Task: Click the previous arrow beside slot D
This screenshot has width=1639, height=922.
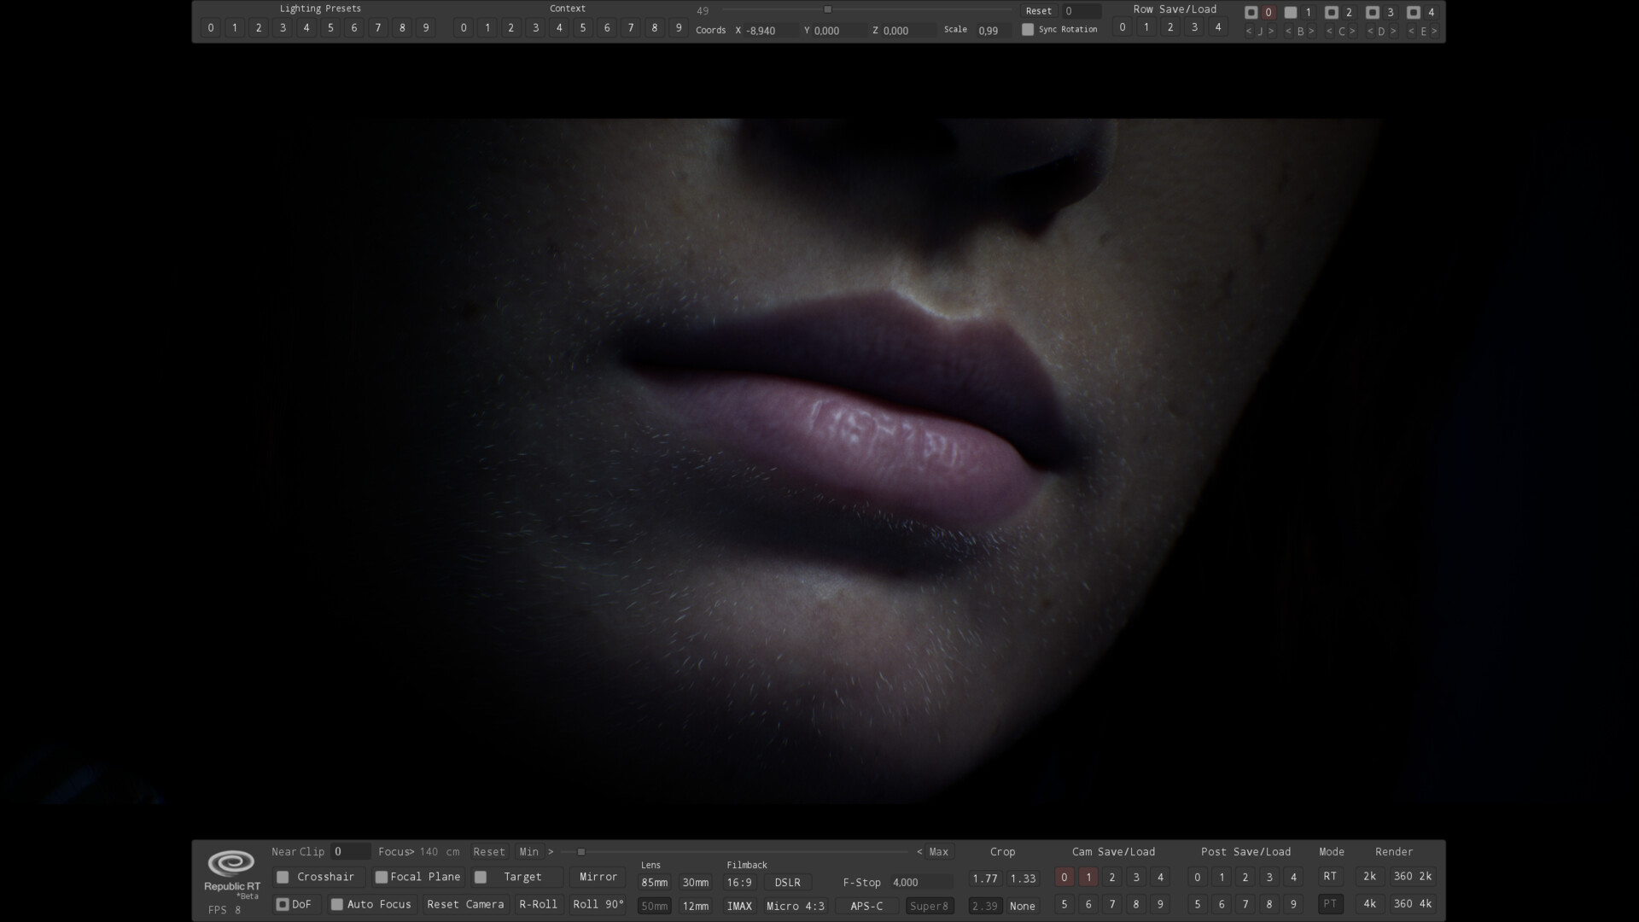Action: pyautogui.click(x=1370, y=29)
